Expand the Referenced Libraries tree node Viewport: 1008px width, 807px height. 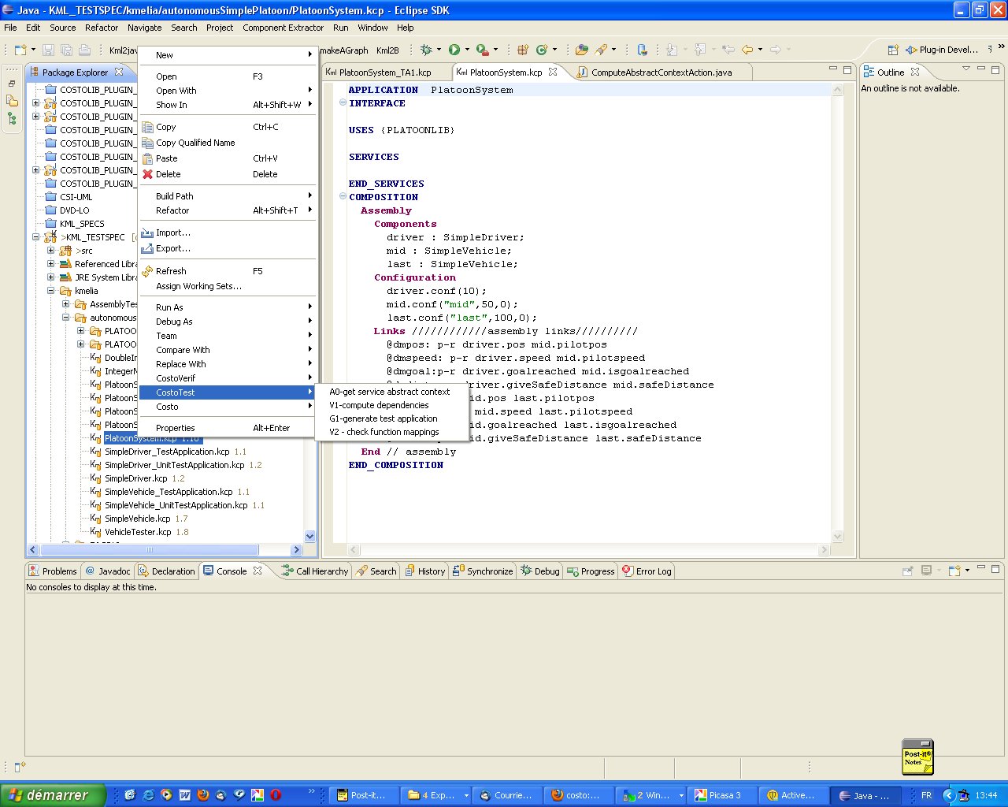[51, 264]
